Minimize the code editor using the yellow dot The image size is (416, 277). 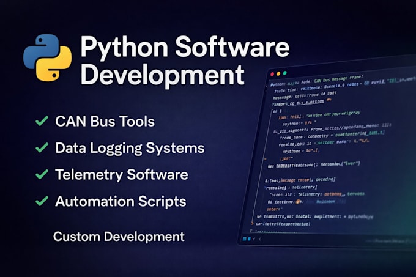point(278,74)
